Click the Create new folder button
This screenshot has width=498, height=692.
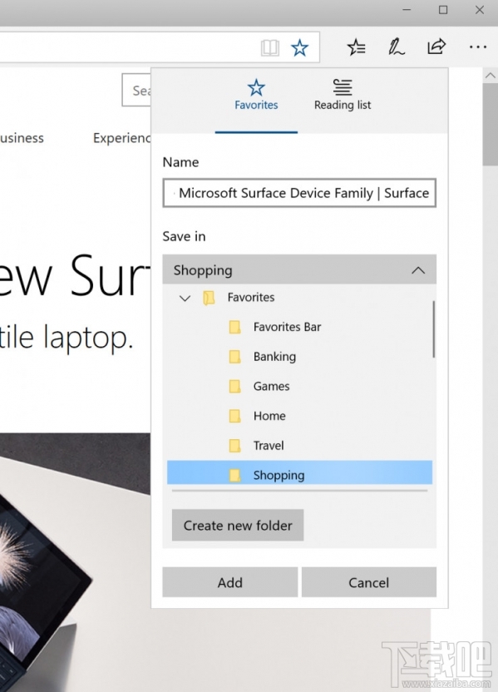[x=238, y=525]
